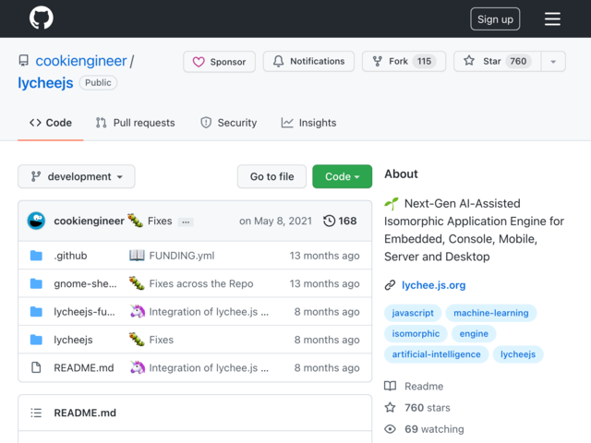
Task: Click the Sponsor heart button
Action: tap(219, 62)
